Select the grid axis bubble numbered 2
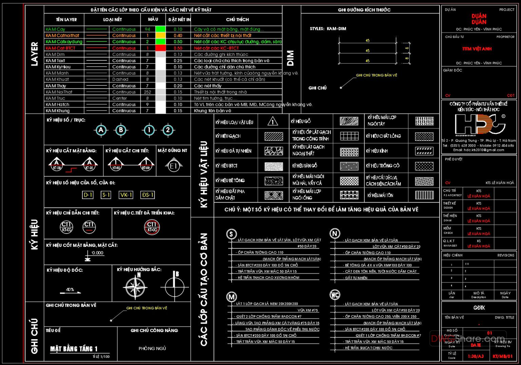This screenshot has height=365, width=521. [x=168, y=130]
